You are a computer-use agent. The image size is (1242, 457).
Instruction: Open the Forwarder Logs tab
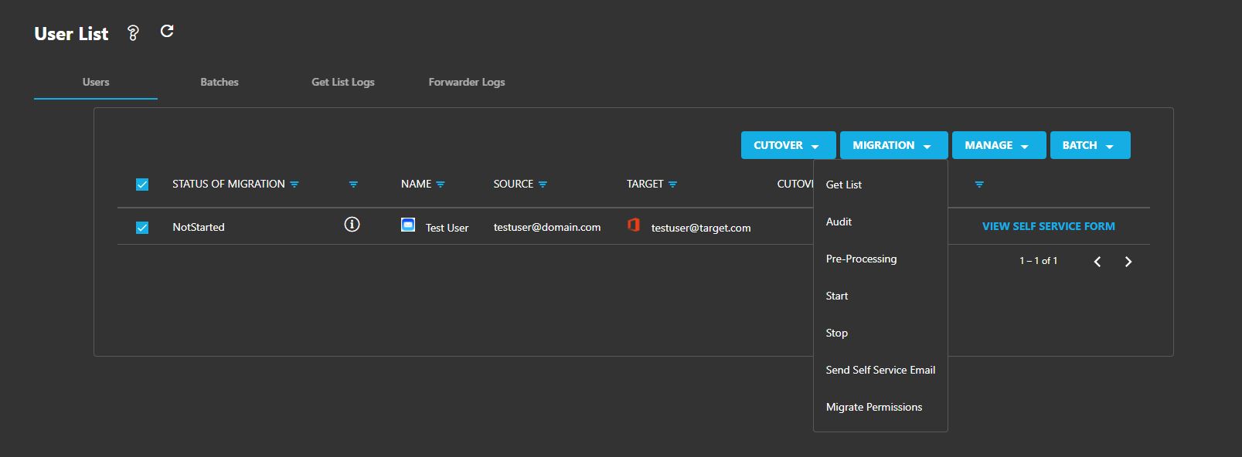[466, 82]
